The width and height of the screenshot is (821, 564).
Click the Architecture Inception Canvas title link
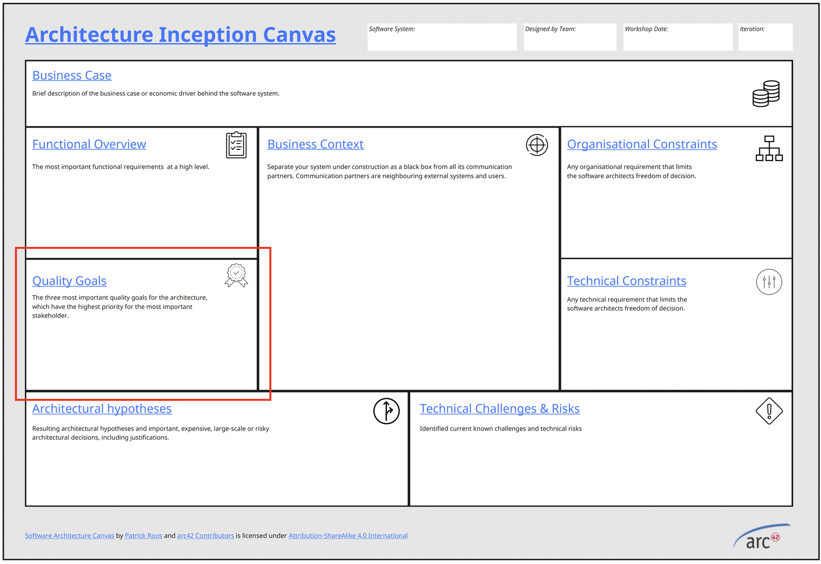click(181, 34)
